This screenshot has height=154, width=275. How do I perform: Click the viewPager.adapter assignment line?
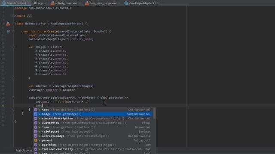52,90
